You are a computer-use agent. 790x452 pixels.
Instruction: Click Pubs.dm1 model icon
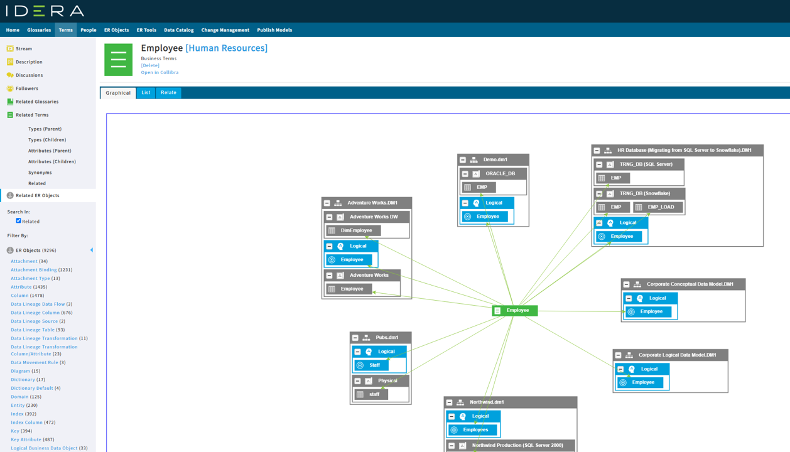coord(366,338)
